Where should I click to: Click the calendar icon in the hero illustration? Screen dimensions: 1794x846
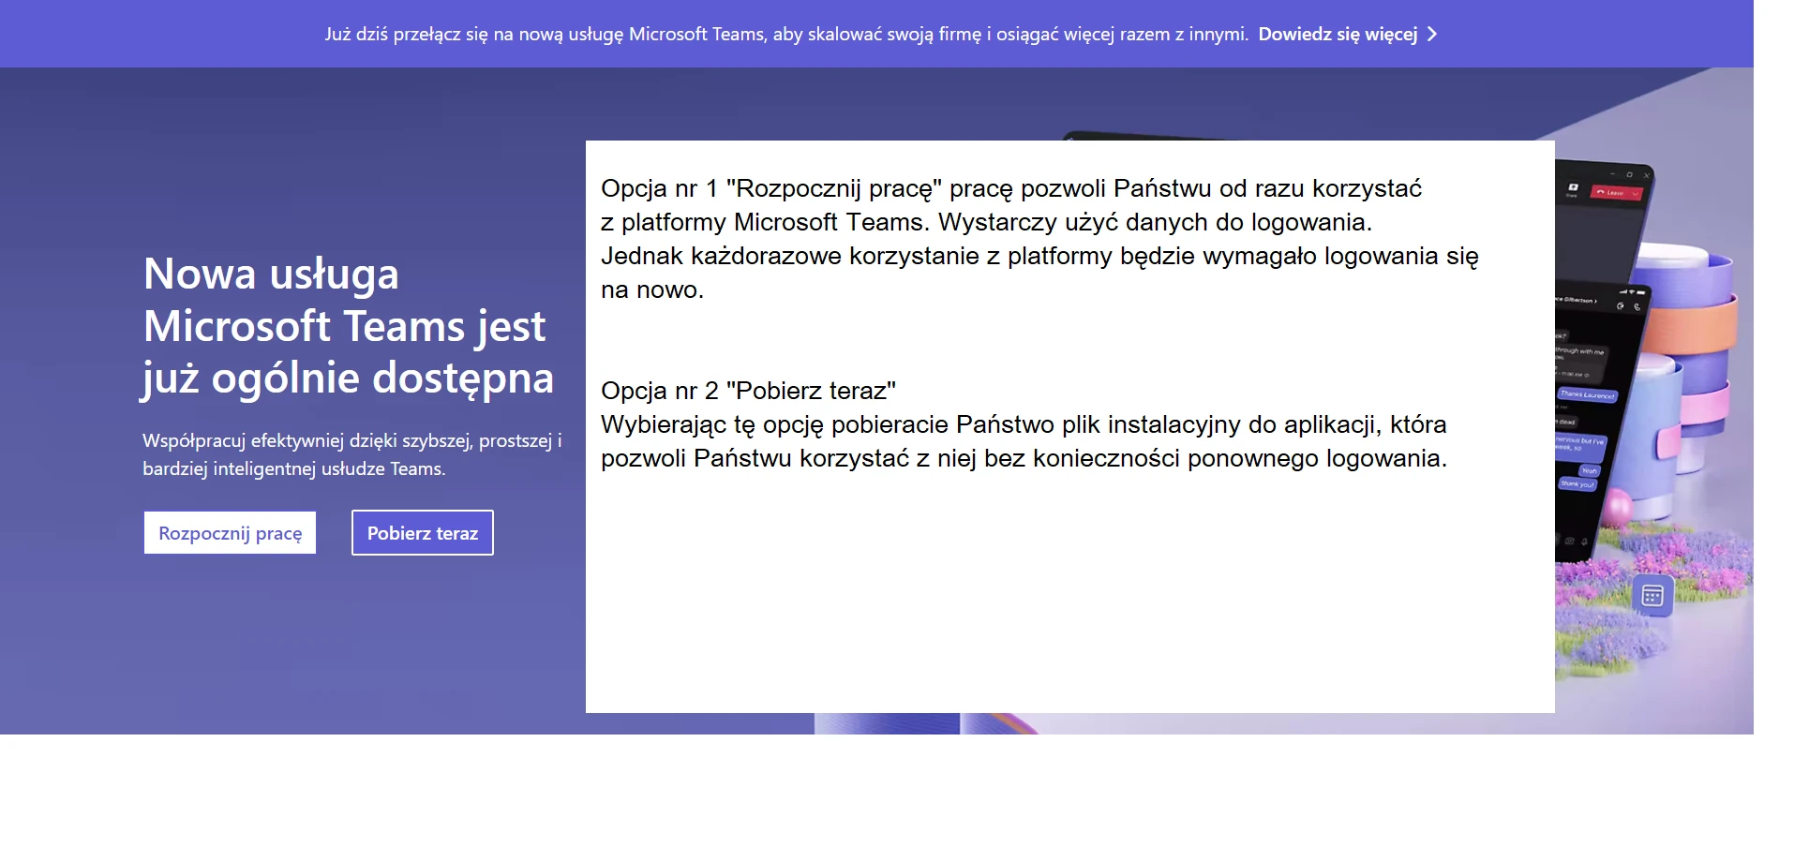1652,595
